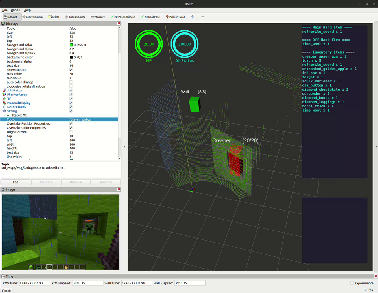The image size is (378, 293).
Task: Toggle the MarkerArray display checkbox
Action: (x=71, y=95)
